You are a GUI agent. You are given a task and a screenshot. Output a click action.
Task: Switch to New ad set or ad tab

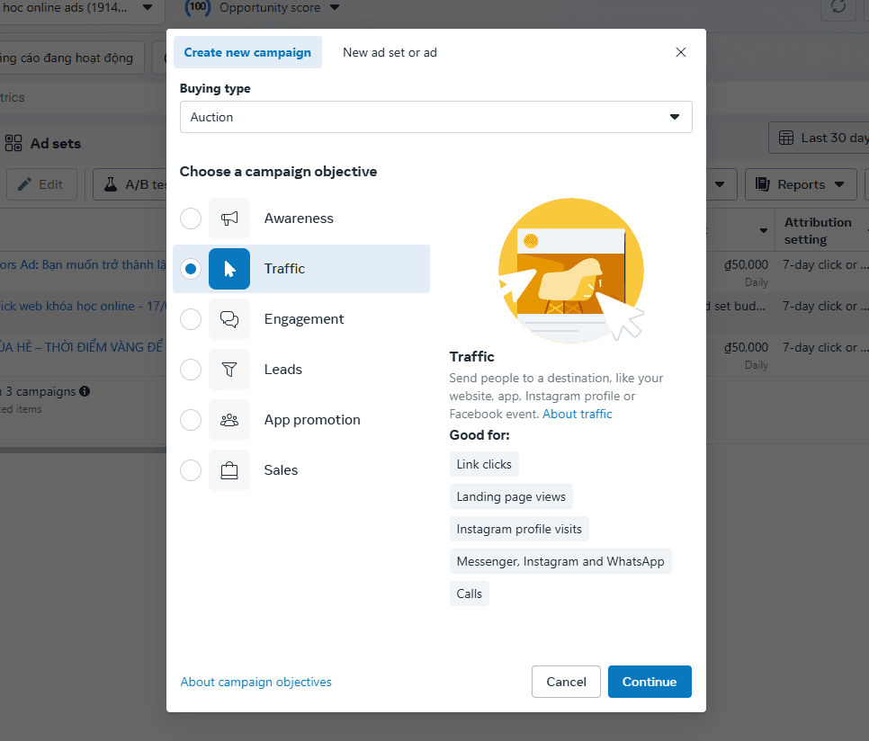[x=390, y=52]
